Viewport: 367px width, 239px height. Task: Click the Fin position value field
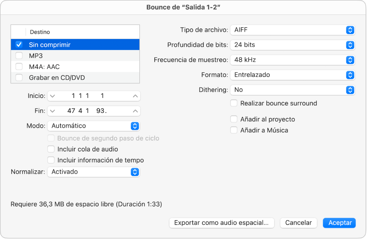[x=94, y=111]
